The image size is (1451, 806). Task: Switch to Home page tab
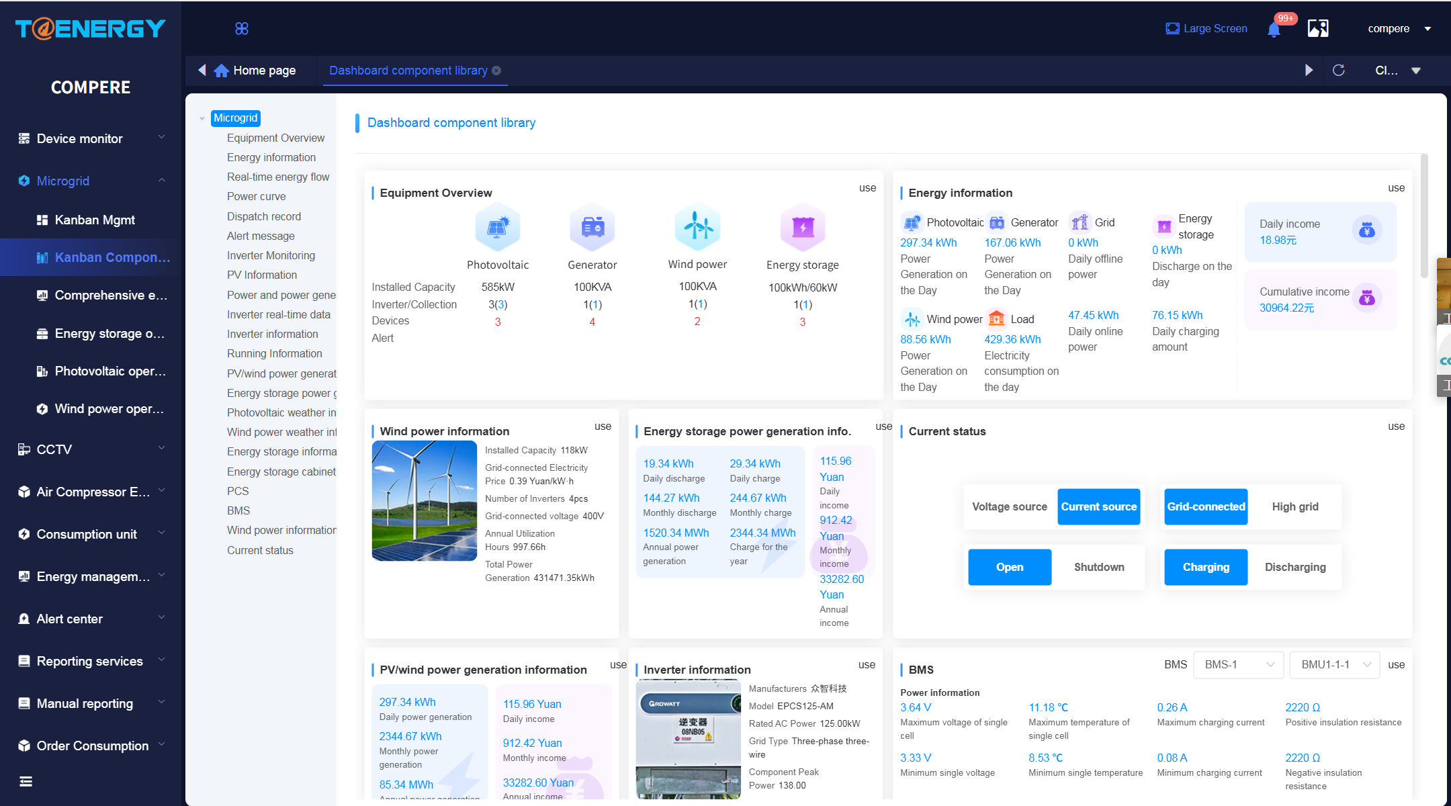[255, 70]
